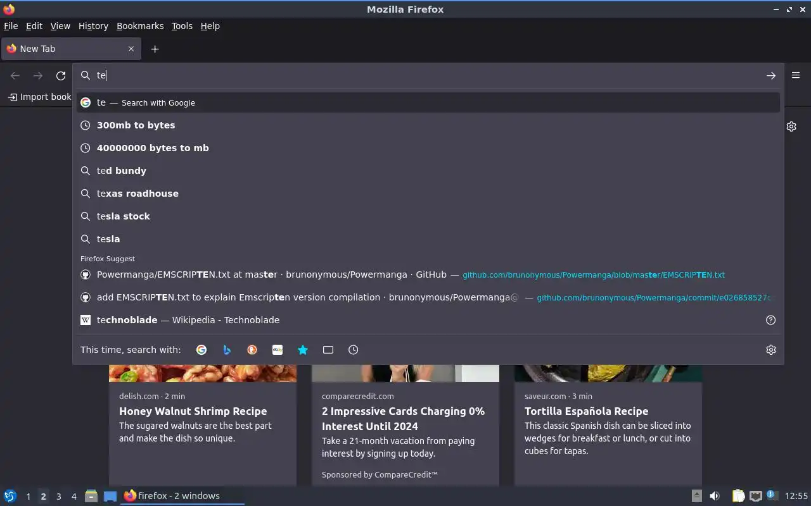Open Powermanga/EMSCRIPTEN.txt at master GitHub result
The image size is (811, 506).
[x=428, y=275]
